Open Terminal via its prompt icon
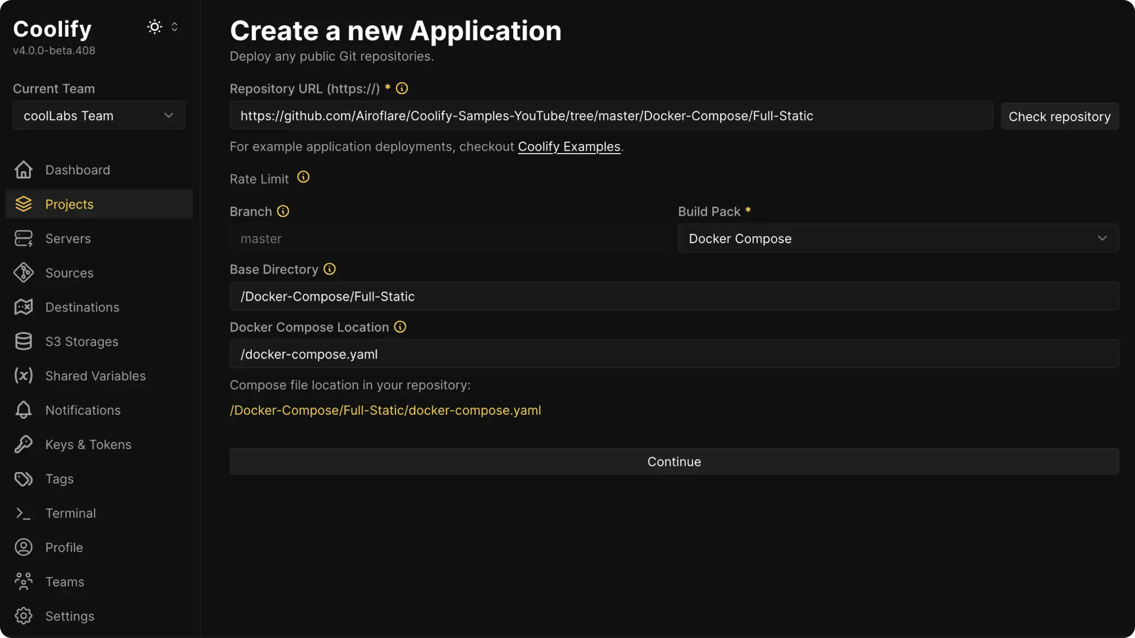1135x638 pixels. pyautogui.click(x=23, y=513)
